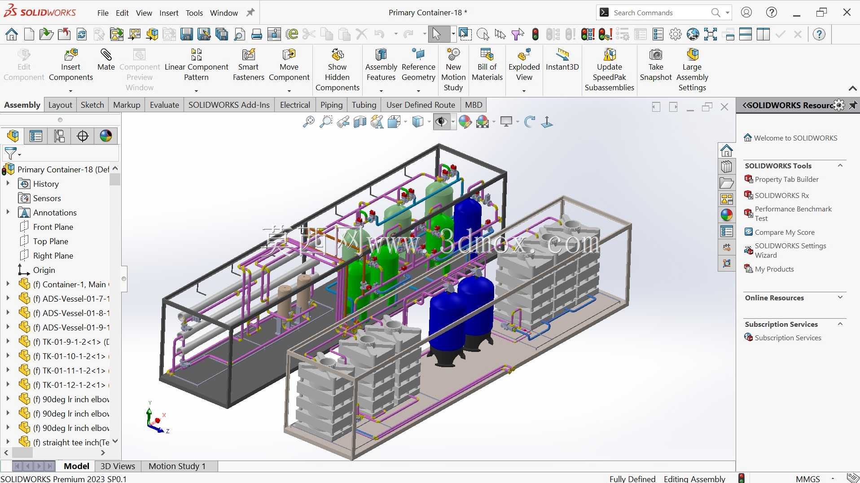Viewport: 860px width, 483px height.
Task: Open the PropertyManager tab icon
Action: click(x=36, y=136)
